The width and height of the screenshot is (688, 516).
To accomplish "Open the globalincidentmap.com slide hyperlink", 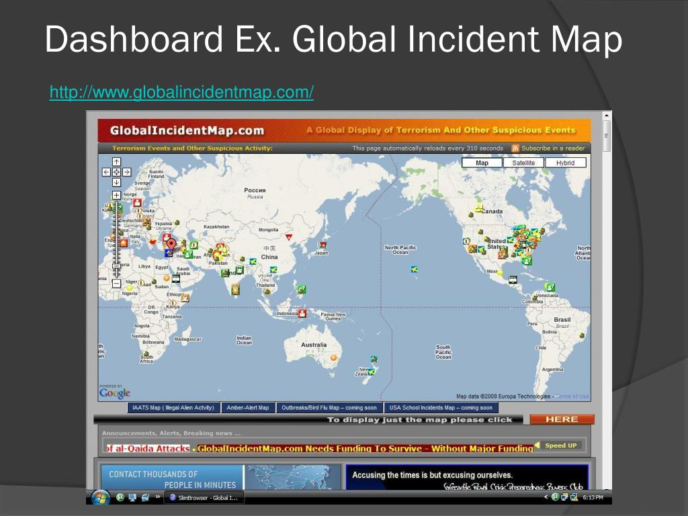I will click(181, 92).
